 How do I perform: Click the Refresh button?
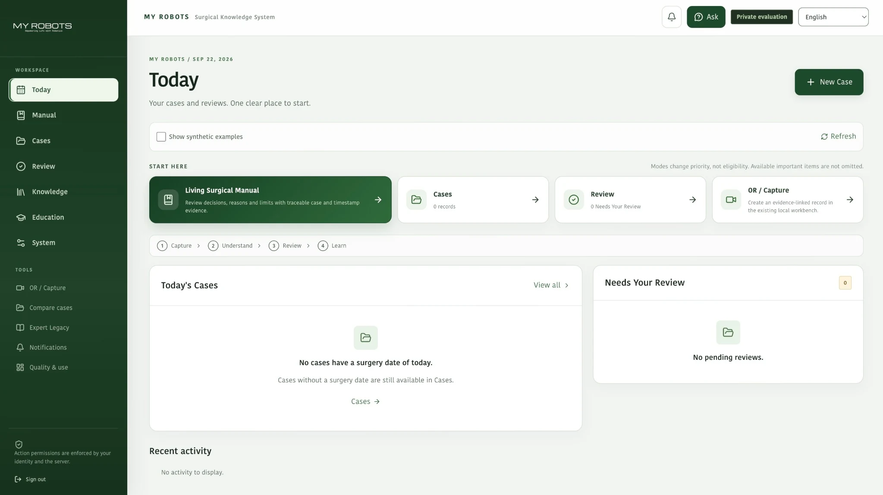click(x=838, y=136)
